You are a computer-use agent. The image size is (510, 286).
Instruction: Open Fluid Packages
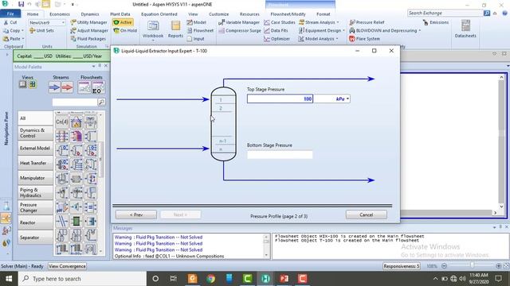pyautogui.click(x=88, y=39)
